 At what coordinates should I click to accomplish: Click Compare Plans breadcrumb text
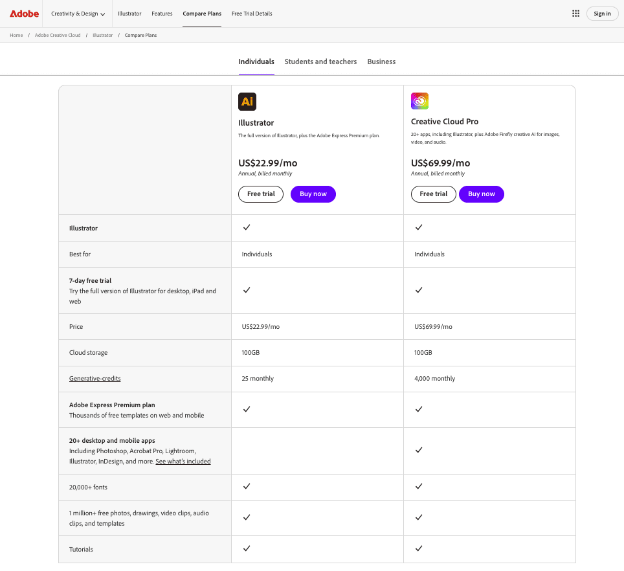[140, 35]
